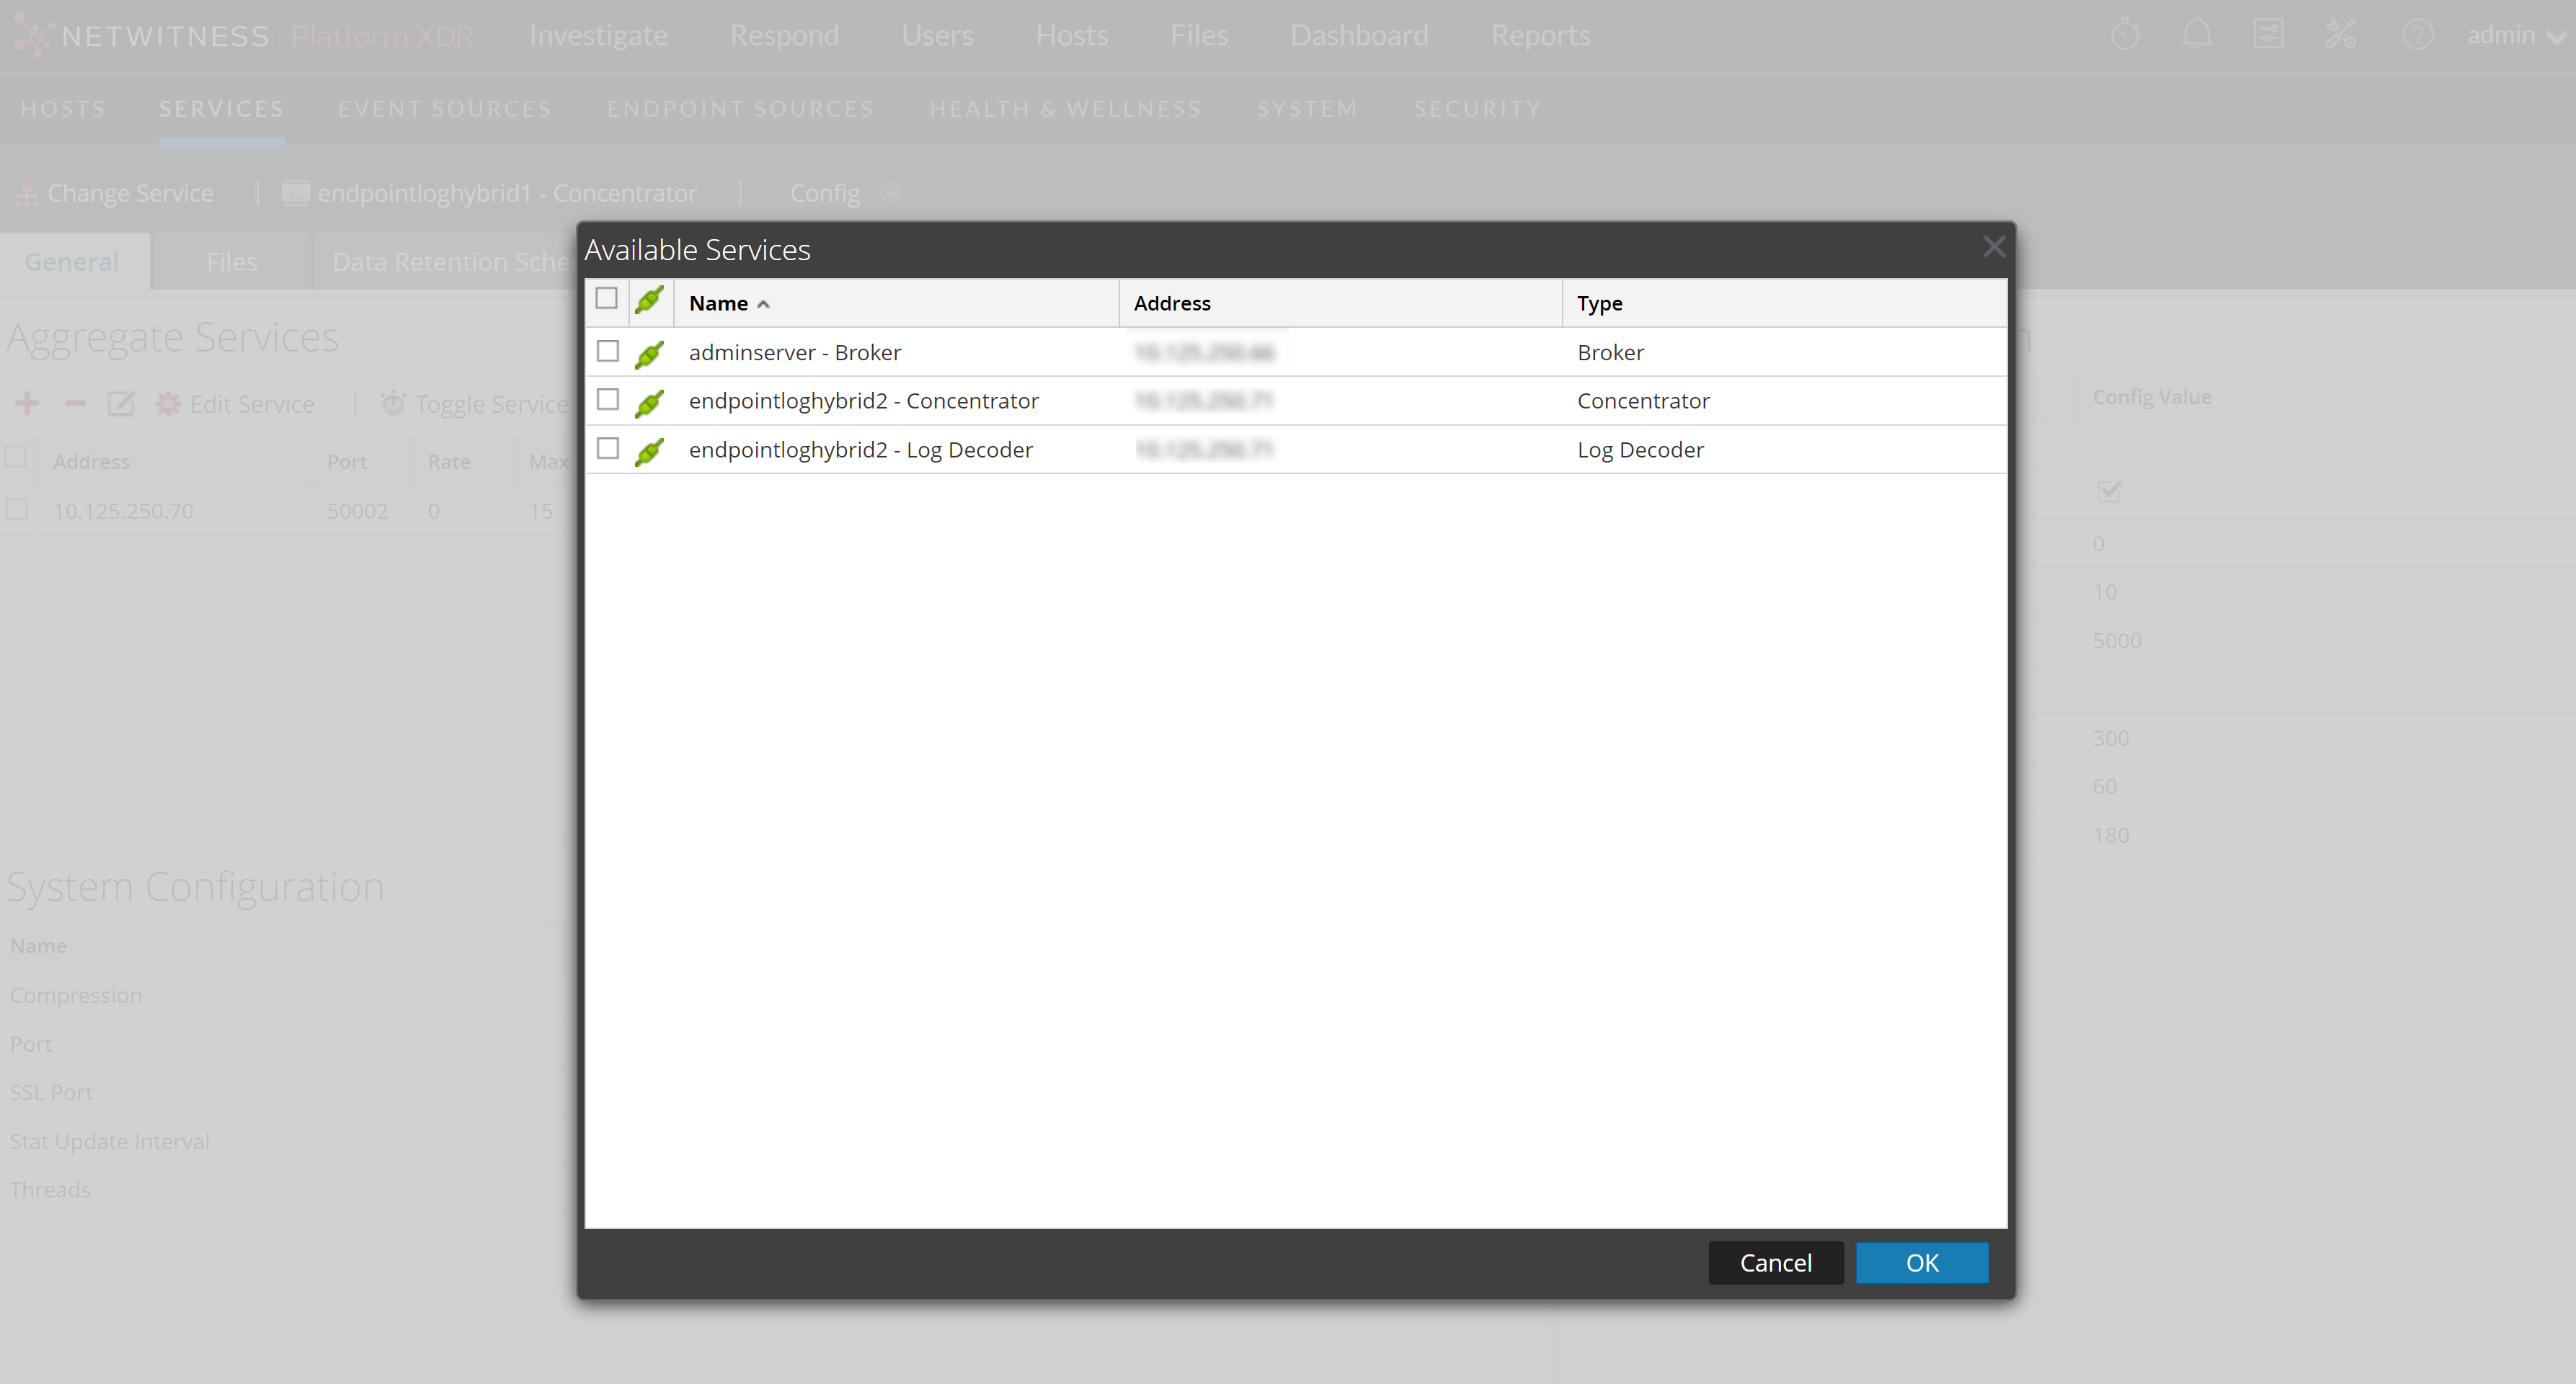
Task: Click the notifications bell icon
Action: pos(2196,35)
